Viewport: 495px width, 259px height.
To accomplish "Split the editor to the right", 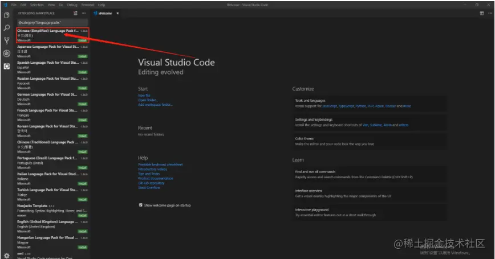I will (482, 13).
